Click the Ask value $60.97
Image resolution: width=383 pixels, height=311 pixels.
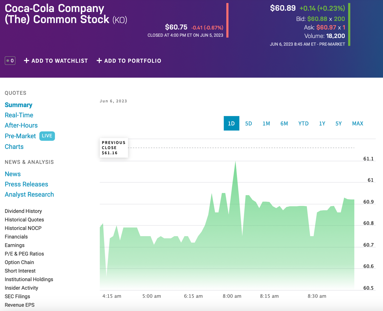[x=326, y=27]
